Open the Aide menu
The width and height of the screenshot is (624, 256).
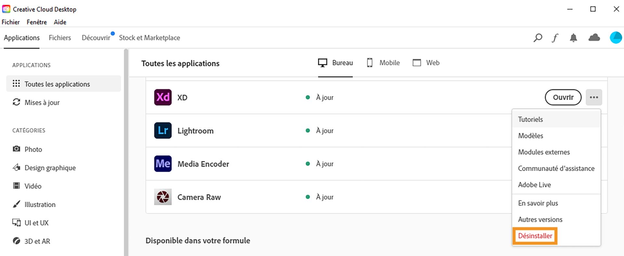[60, 22]
